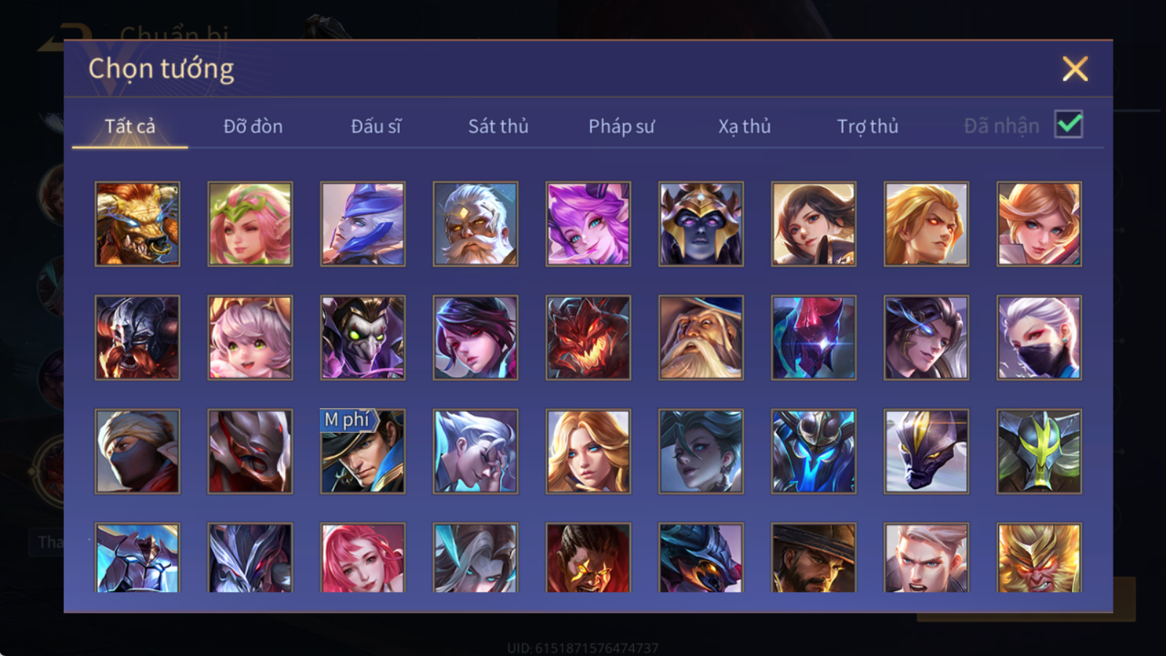Close the Chọn tướng dialog
Screen dimensions: 1166x656
(1075, 69)
